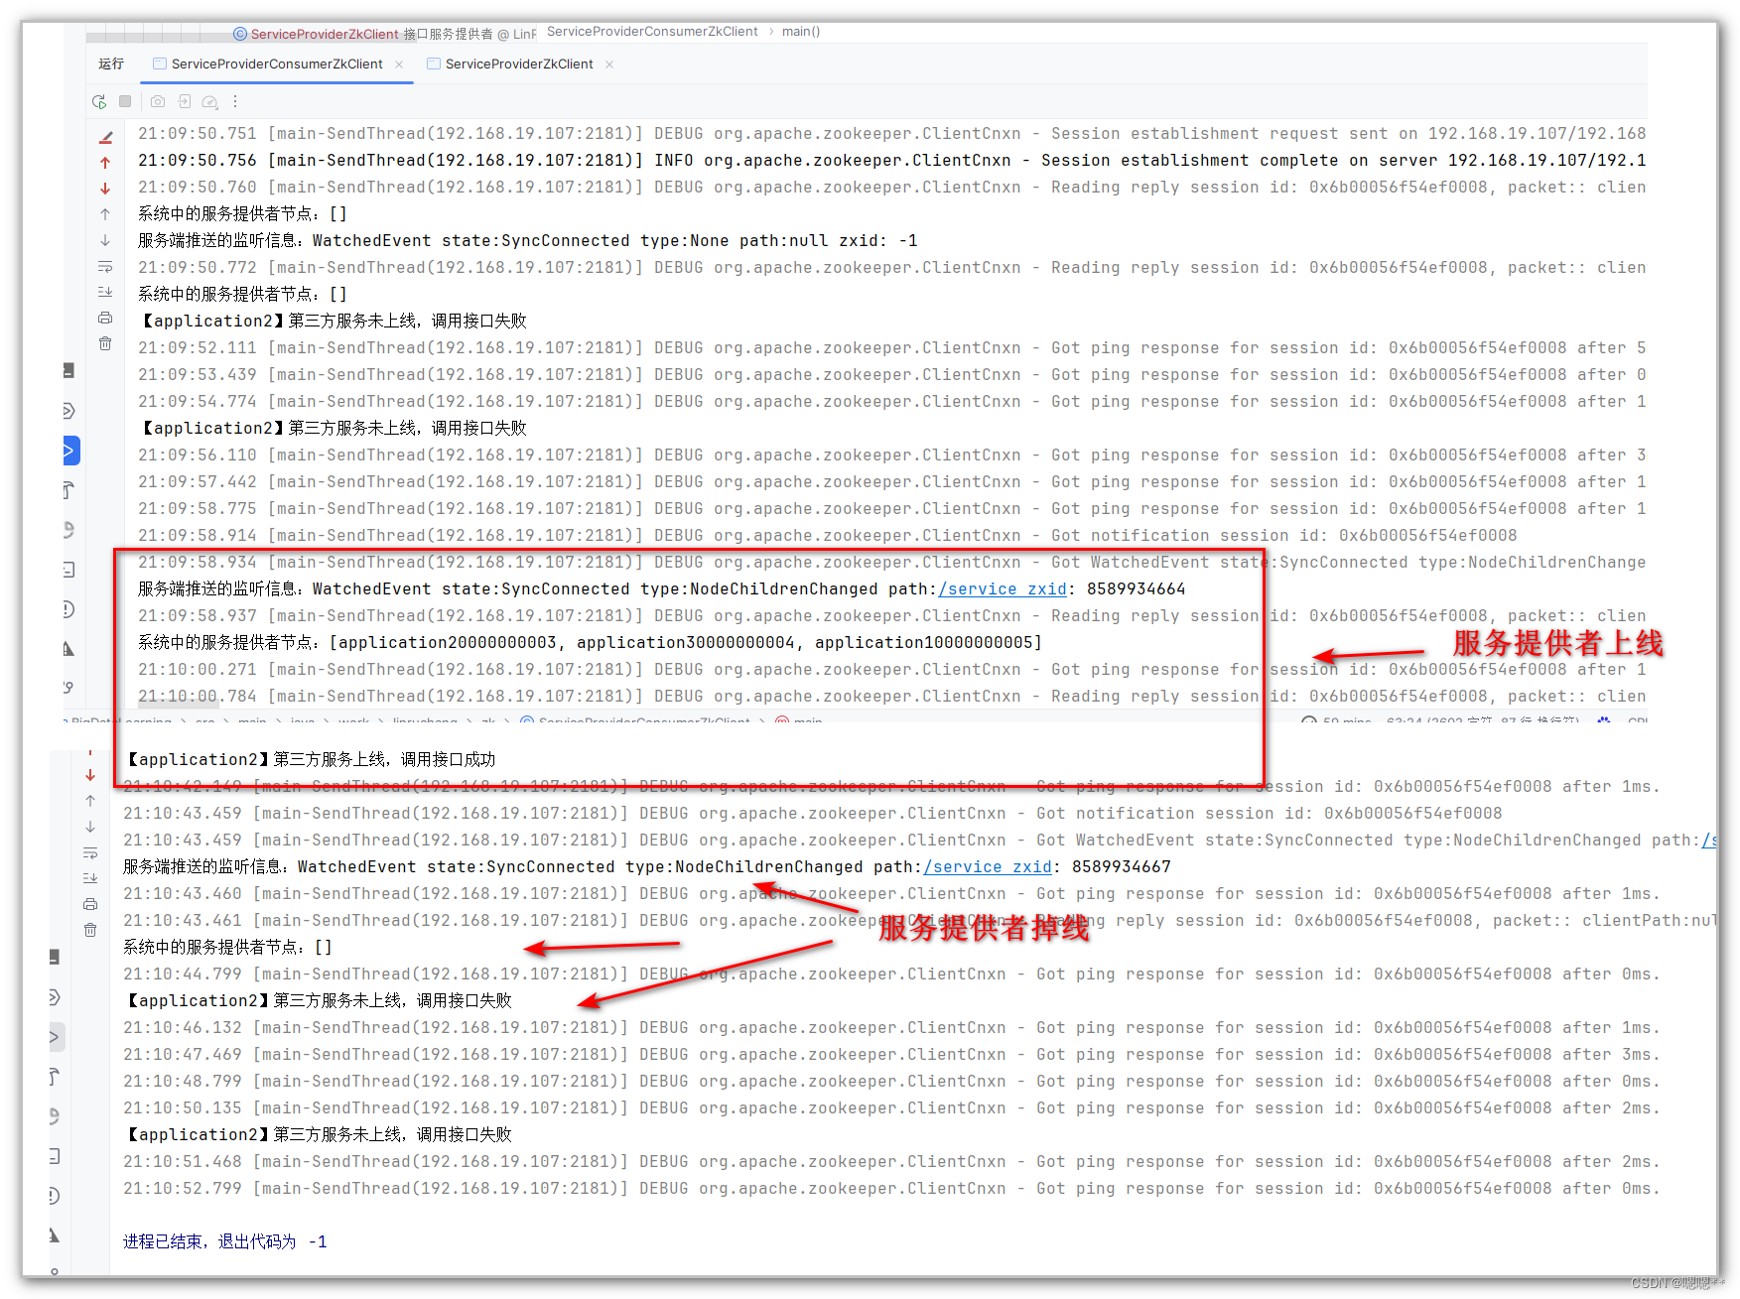Screen dimensions: 1740x1299
Task: Rerun ServiceProviderConsumerZkClient with the rerun icon
Action: 99,101
